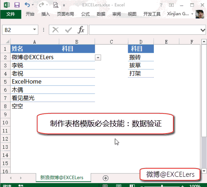
Task: Expand the formula bar chevron
Action: coord(203,30)
